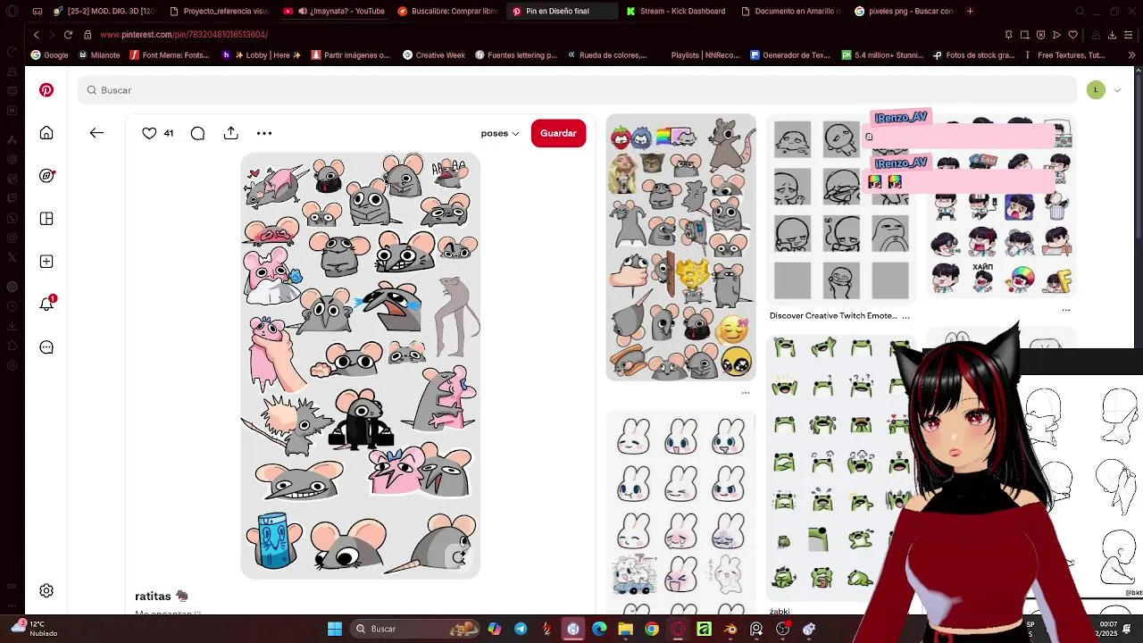The image size is (1143, 643).
Task: Go back using the pin's left arrow
Action: (x=96, y=133)
